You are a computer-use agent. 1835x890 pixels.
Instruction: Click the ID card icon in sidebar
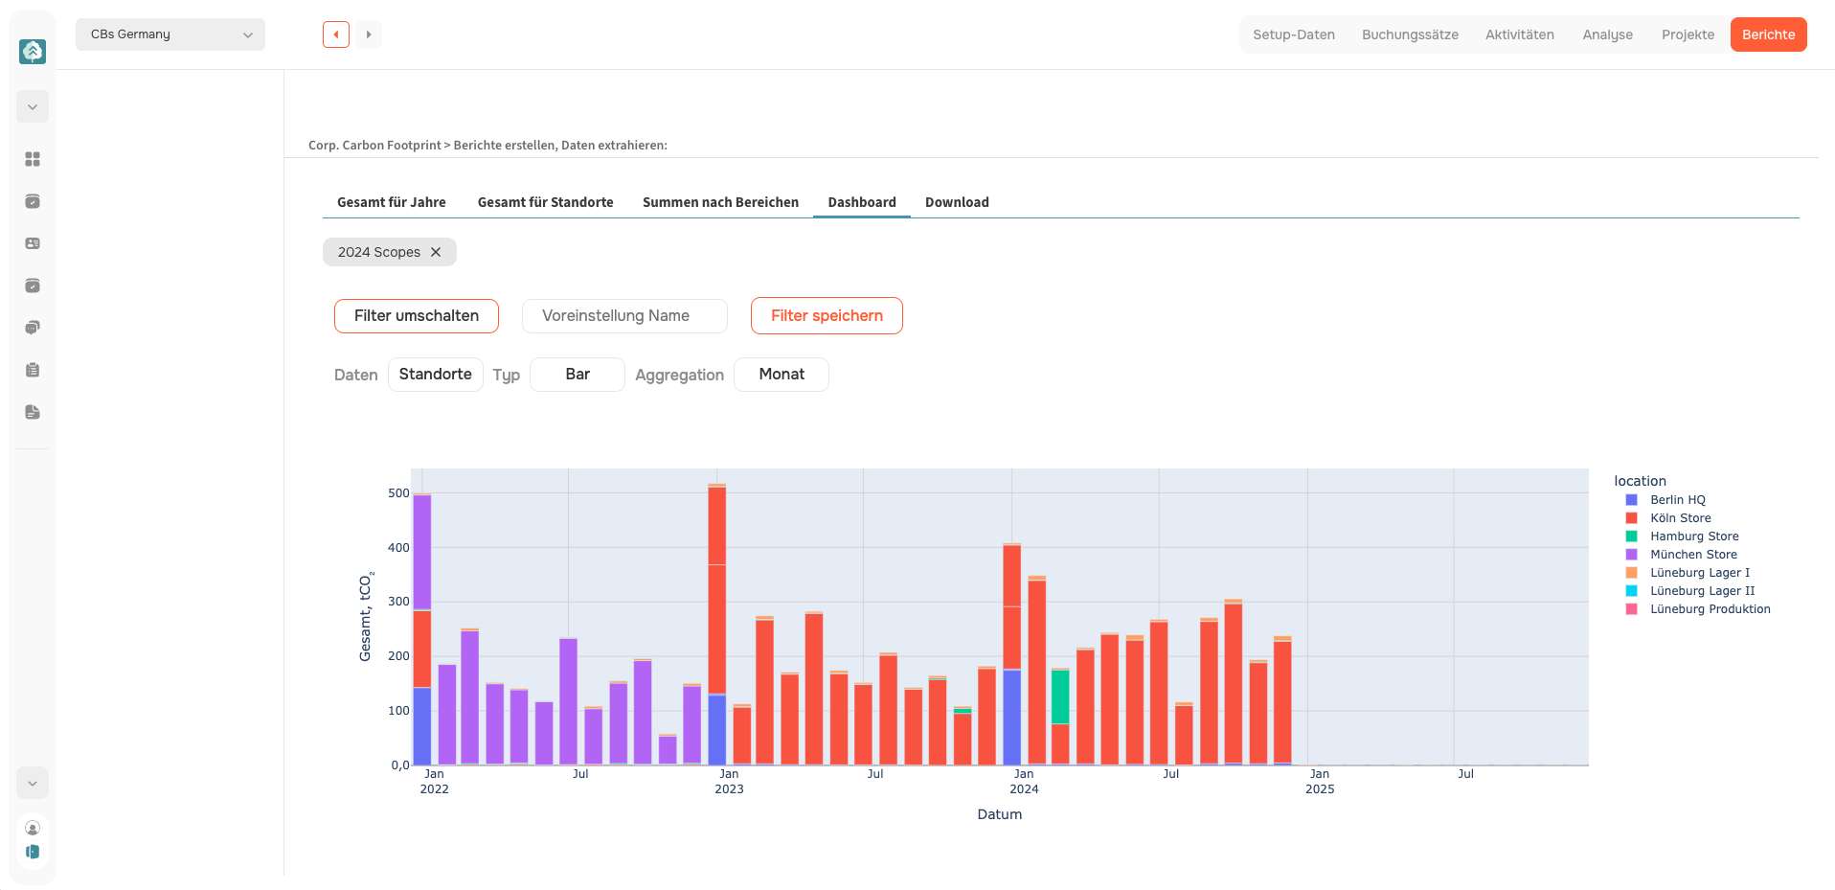point(33,243)
